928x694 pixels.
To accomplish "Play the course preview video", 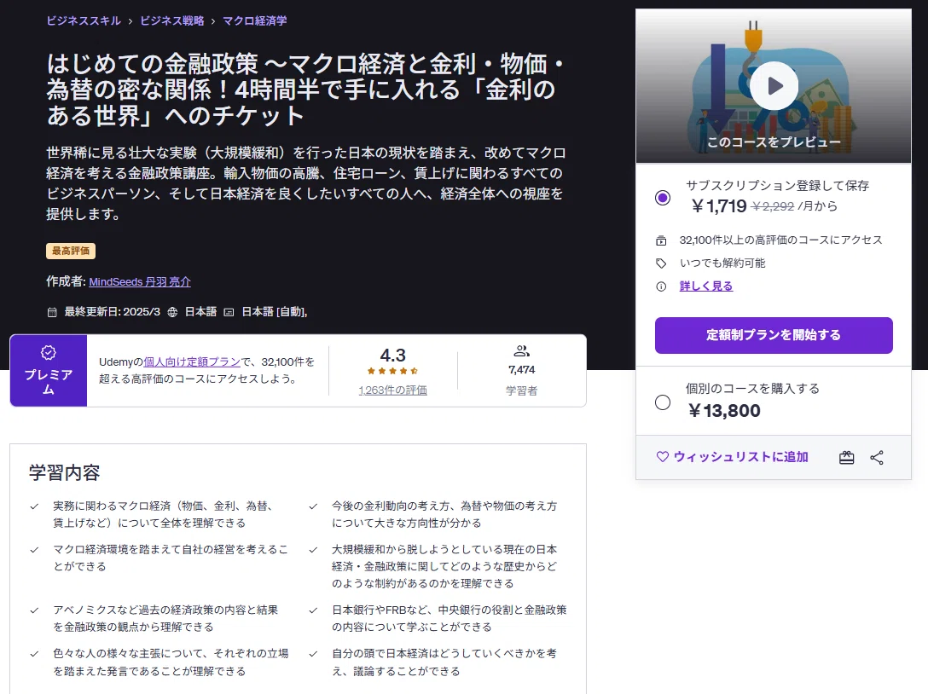I will click(774, 86).
